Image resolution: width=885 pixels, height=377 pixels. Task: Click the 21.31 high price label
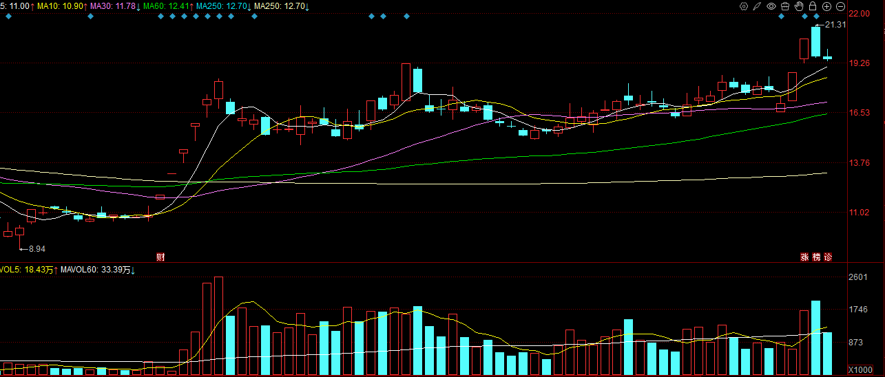[x=835, y=25]
